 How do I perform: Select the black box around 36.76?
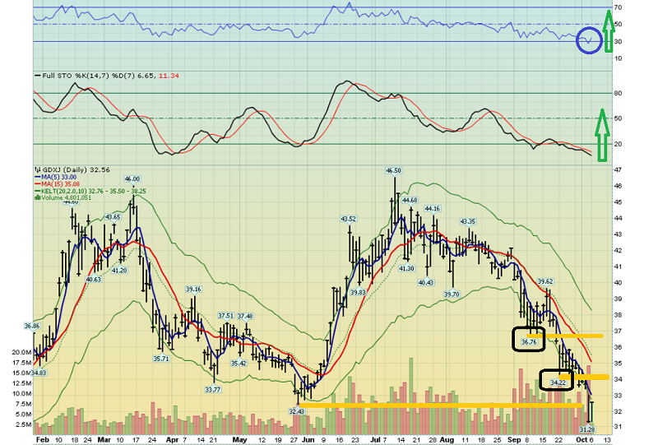tap(529, 341)
